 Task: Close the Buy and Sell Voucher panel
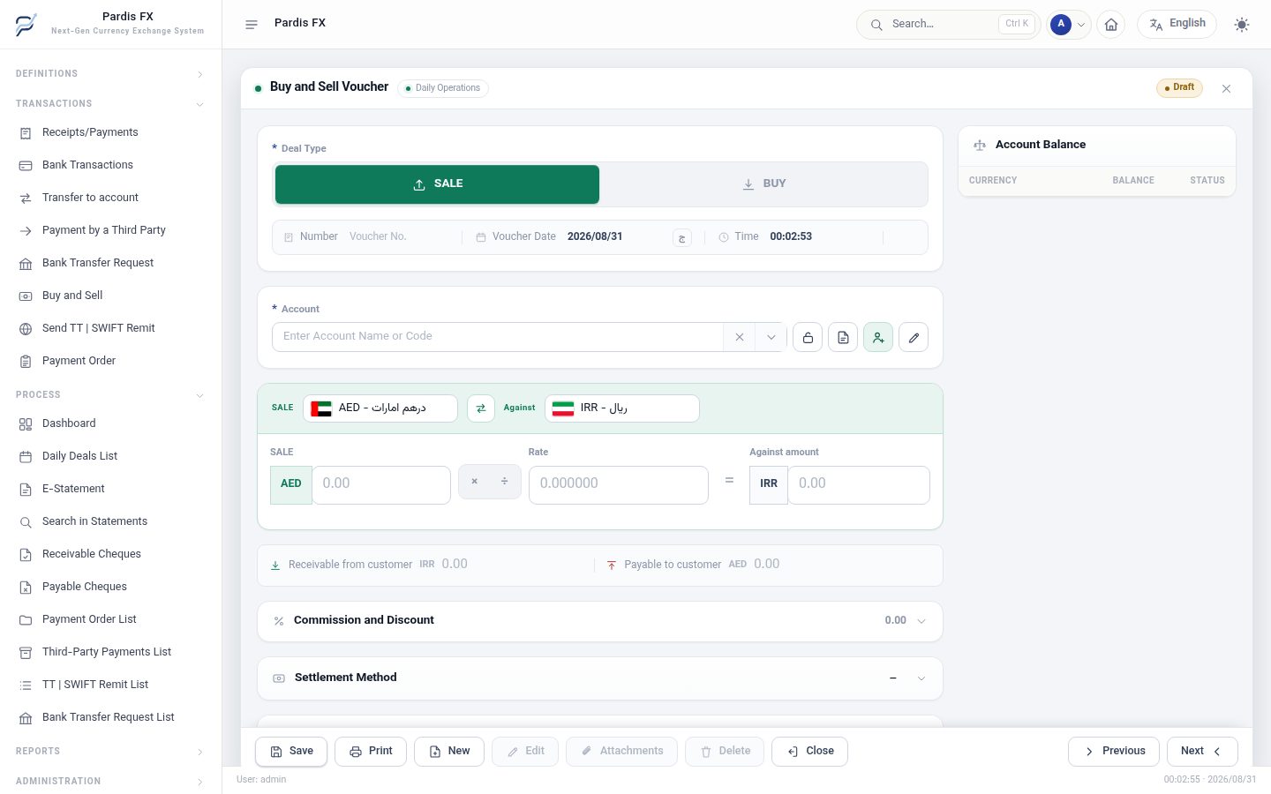coord(1226,88)
